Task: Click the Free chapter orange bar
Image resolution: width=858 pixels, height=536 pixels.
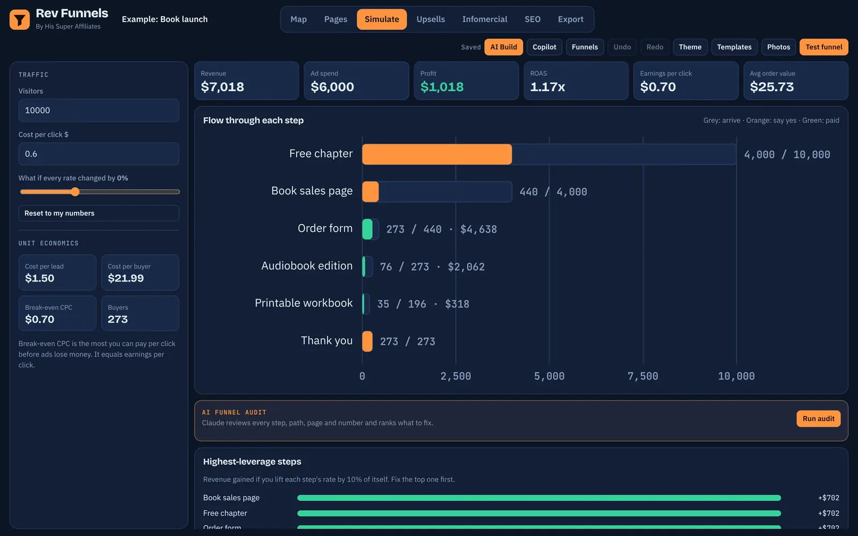Action: (437, 154)
